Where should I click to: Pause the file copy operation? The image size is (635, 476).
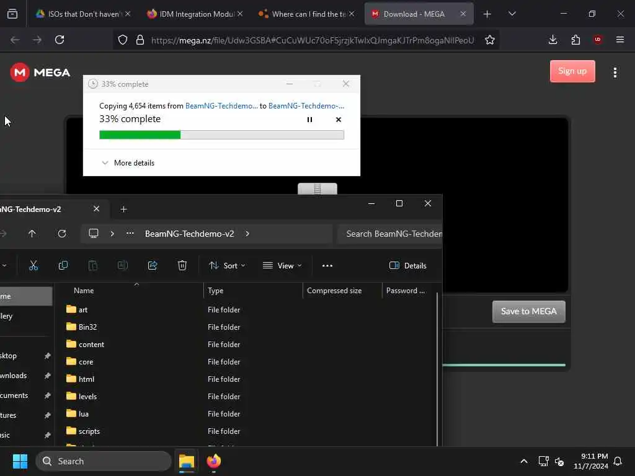point(309,120)
